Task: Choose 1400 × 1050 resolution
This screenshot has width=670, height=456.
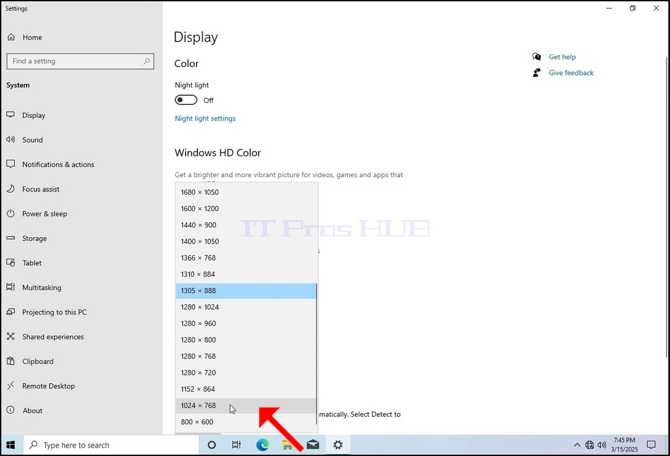Action: (246, 241)
